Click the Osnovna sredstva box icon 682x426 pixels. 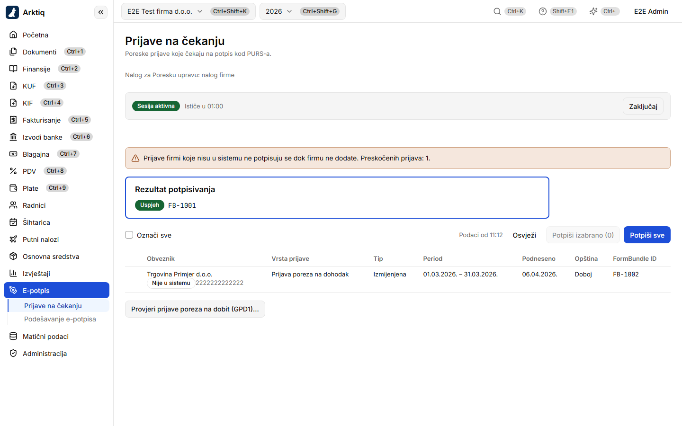13,256
